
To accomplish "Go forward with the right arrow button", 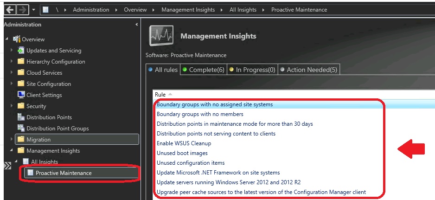I will (23, 10).
